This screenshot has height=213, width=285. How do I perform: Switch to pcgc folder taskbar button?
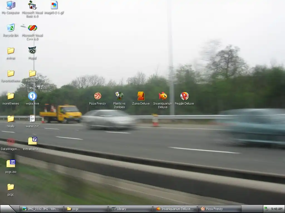(86, 209)
